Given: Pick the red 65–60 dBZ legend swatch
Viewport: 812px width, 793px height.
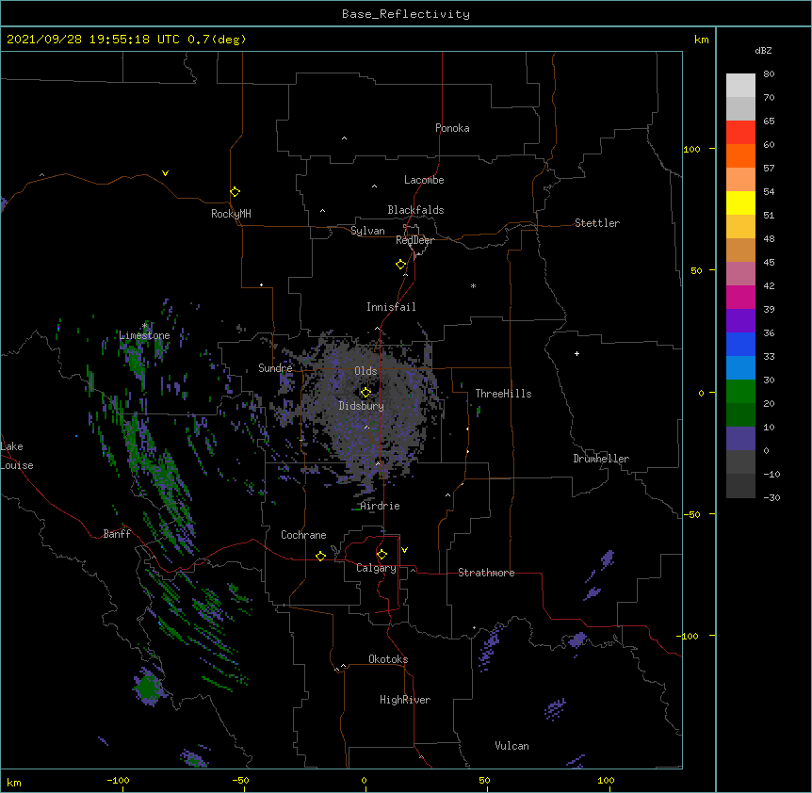Looking at the screenshot, I should 740,132.
